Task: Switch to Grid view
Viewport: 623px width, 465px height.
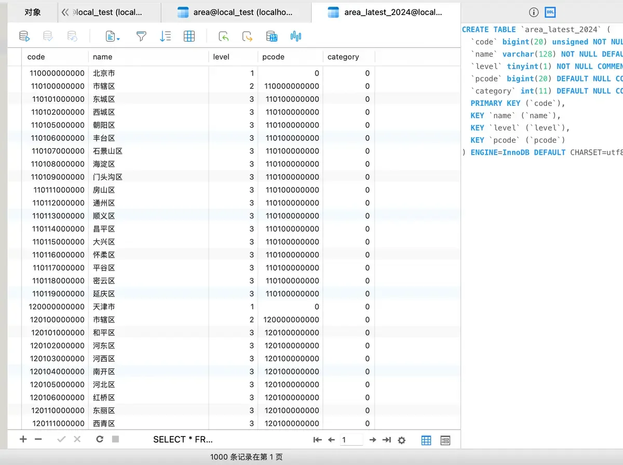Action: click(426, 440)
